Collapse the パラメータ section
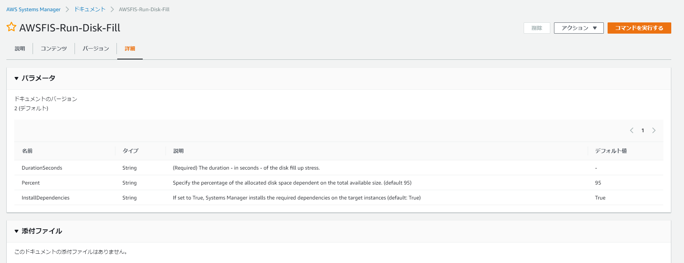Image resolution: width=684 pixels, height=263 pixels. click(x=16, y=78)
